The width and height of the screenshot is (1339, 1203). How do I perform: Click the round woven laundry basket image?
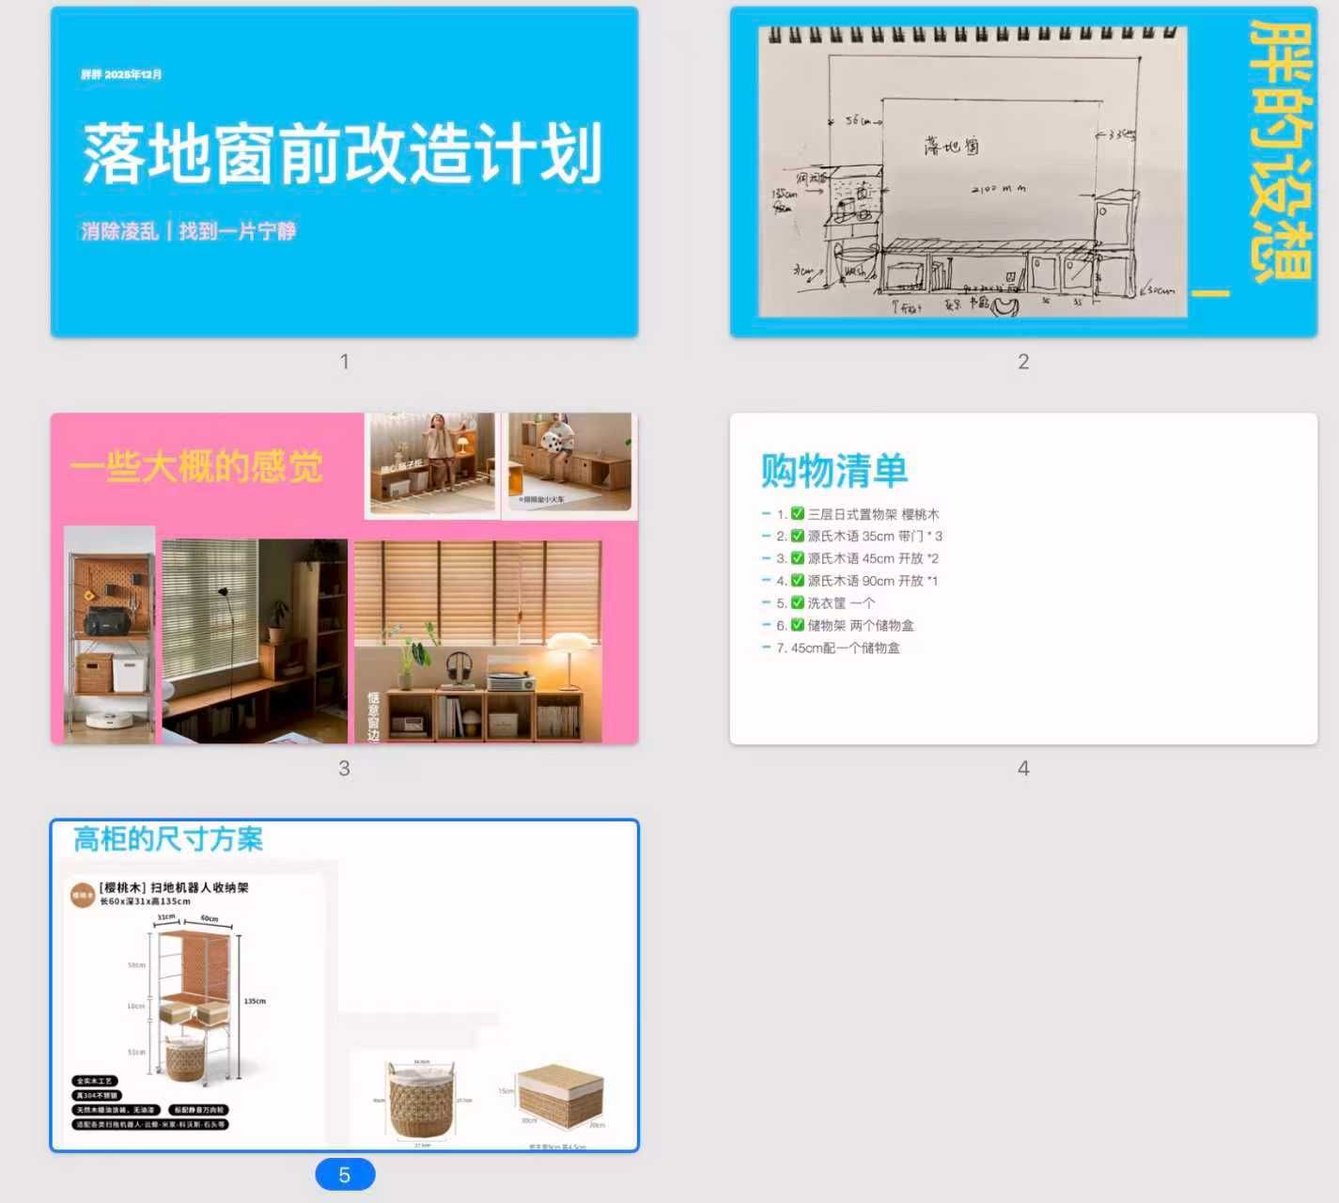[x=420, y=1100]
